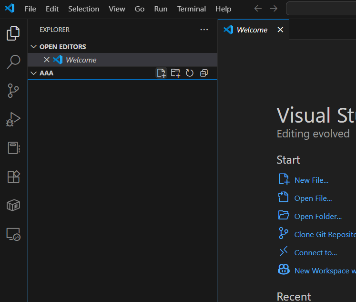The width and height of the screenshot is (356, 302).
Task: Click the Connect to remote icon
Action: pyautogui.click(x=284, y=251)
